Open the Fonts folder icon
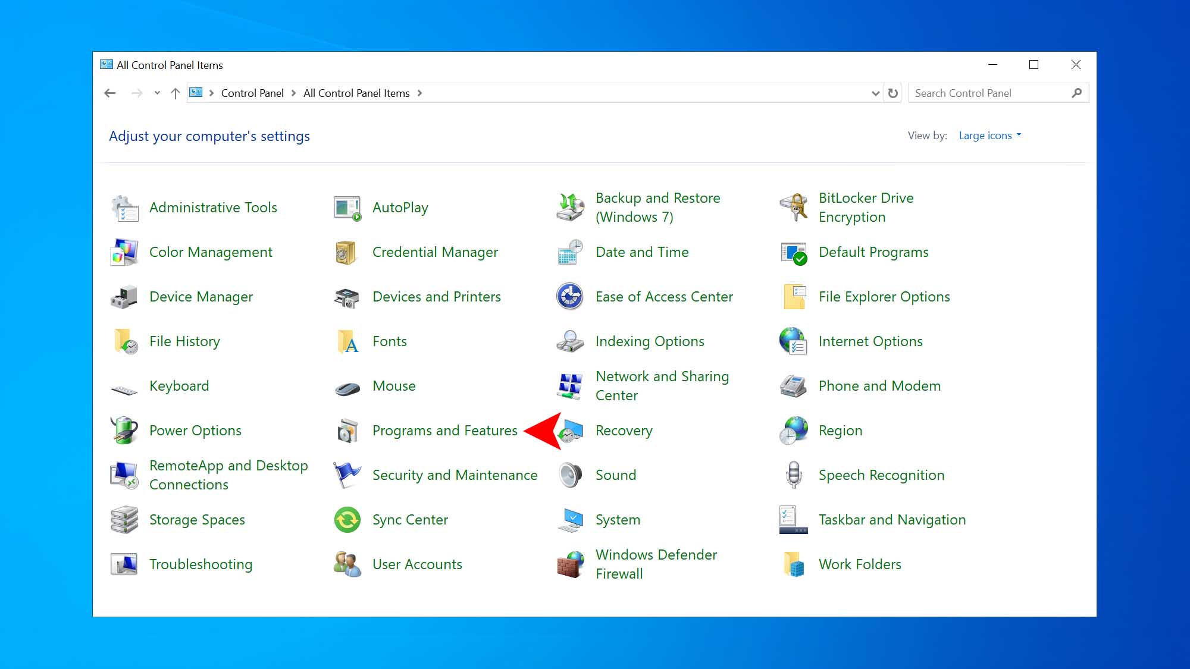1190x669 pixels. pos(347,341)
